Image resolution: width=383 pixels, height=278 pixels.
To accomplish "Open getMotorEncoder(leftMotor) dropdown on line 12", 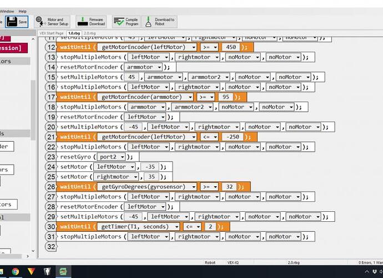I will (x=147, y=47).
